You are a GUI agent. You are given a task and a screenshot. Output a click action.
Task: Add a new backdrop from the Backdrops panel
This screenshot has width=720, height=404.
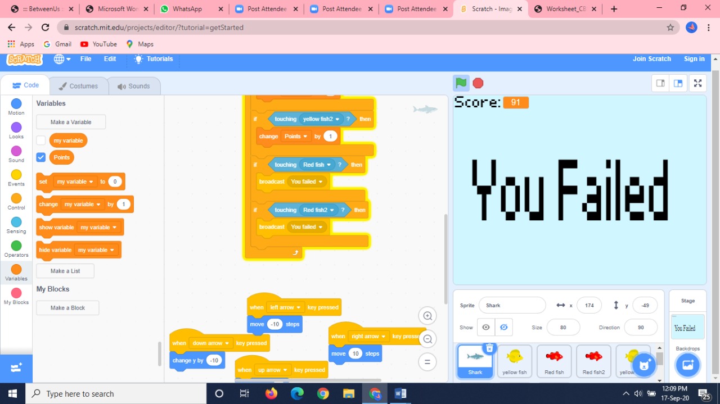(x=687, y=365)
